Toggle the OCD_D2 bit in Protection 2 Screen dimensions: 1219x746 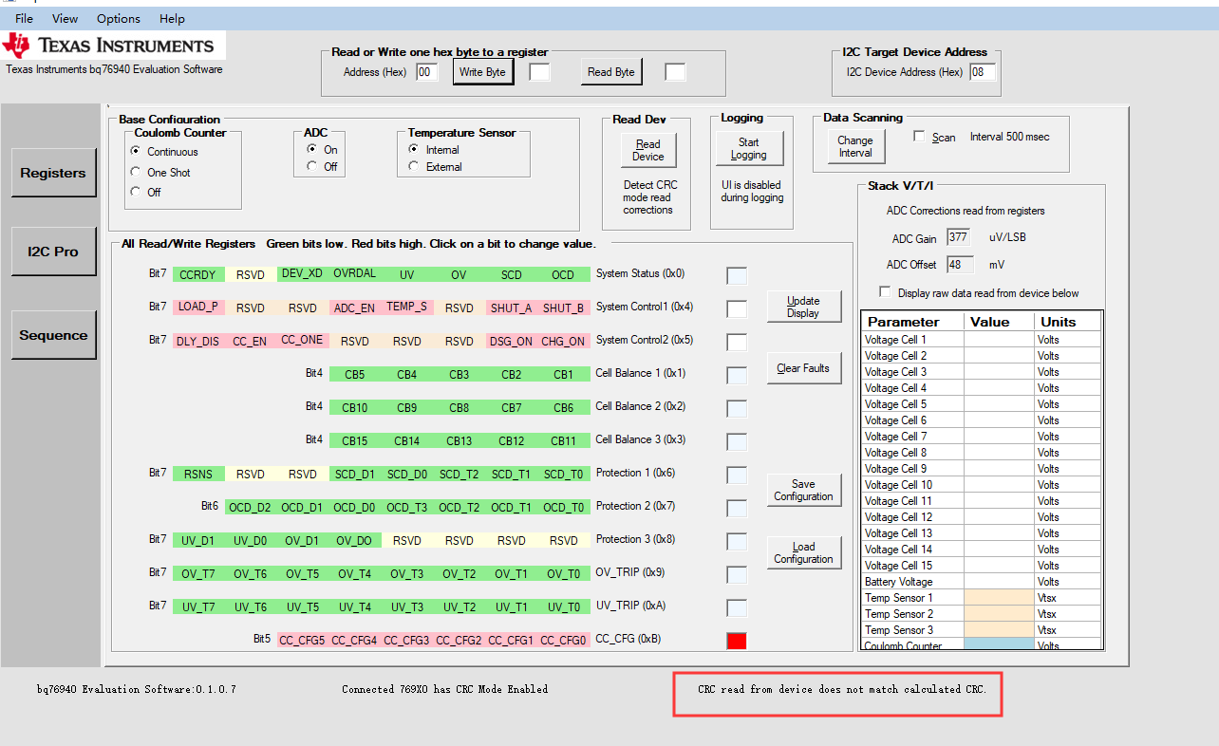click(x=251, y=507)
